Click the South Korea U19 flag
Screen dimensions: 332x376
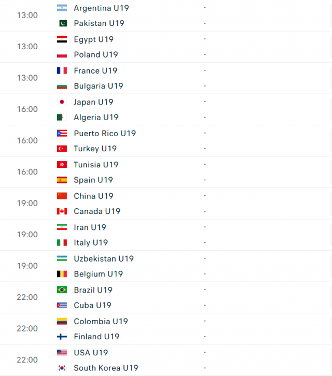tap(62, 368)
